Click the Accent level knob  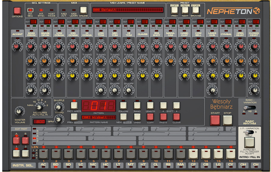[x=17, y=47]
